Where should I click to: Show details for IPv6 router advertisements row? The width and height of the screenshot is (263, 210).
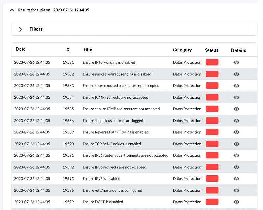[236, 155]
